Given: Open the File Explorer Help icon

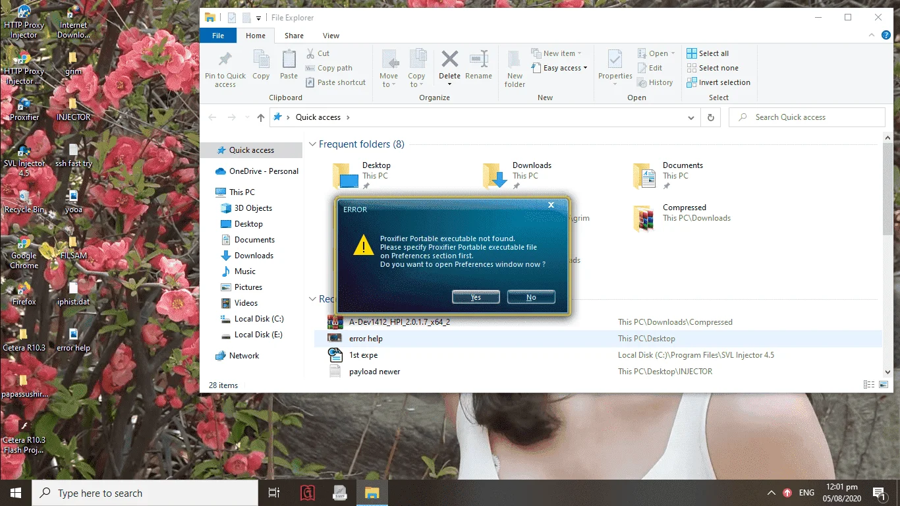Looking at the screenshot, I should coord(886,36).
